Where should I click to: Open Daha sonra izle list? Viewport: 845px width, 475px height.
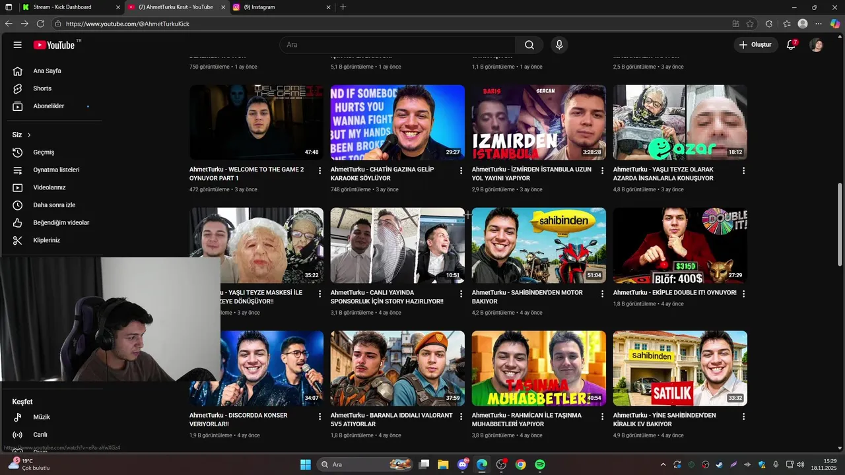coord(55,205)
